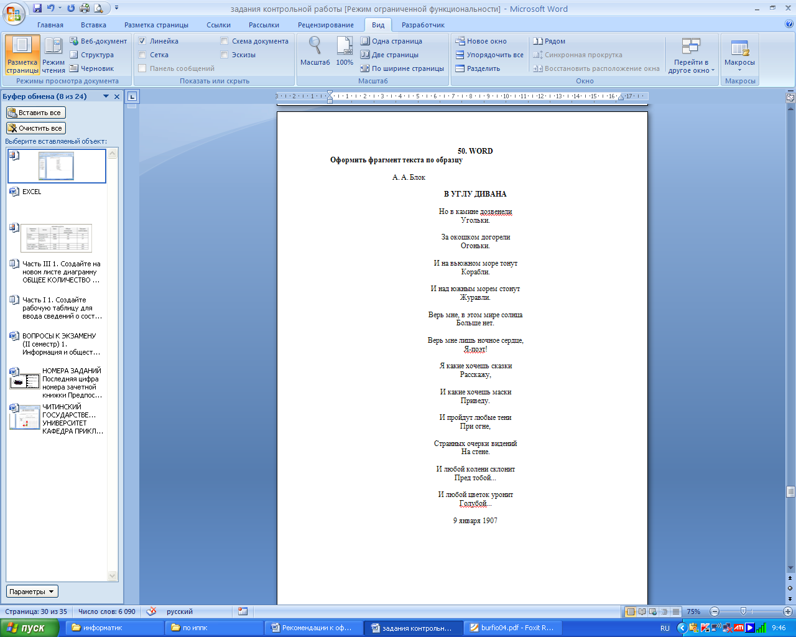Viewport: 796px width, 637px height.
Task: Click the Office button
Action: 14,12
